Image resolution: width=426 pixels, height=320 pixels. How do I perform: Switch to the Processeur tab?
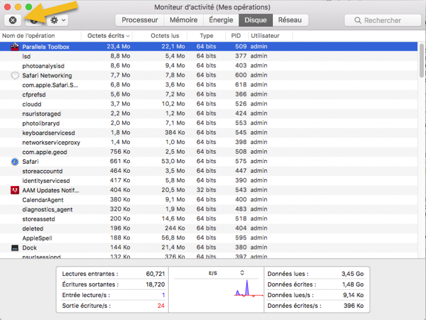tap(140, 20)
